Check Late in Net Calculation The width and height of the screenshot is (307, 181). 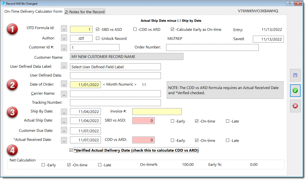click(100, 165)
